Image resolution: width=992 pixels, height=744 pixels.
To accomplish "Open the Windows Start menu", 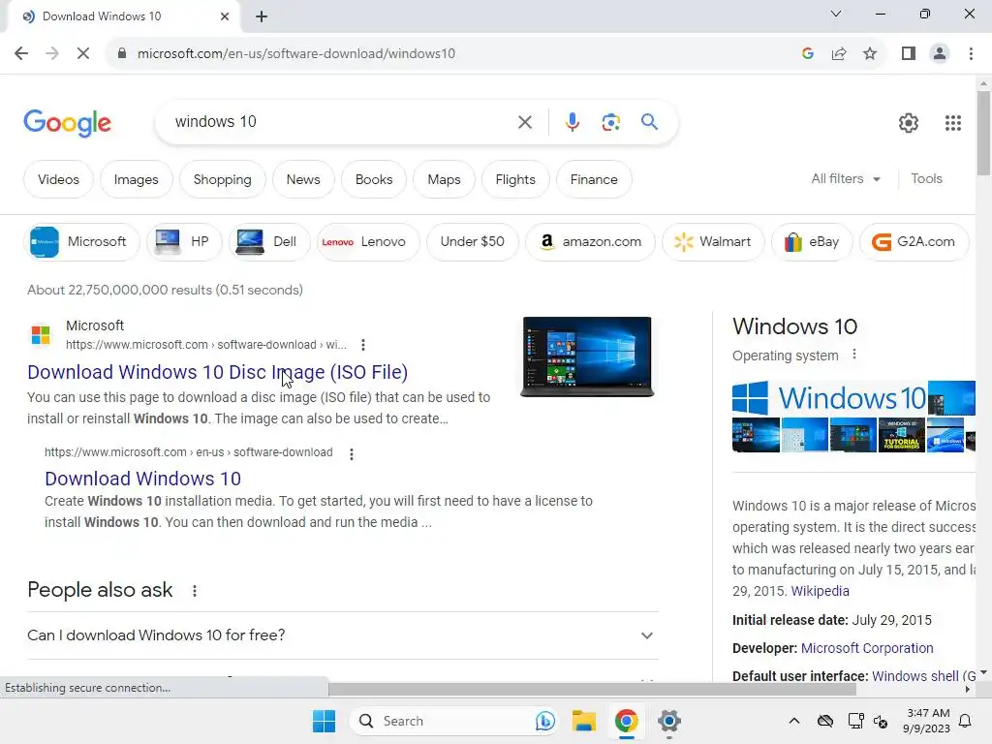I will 324,721.
